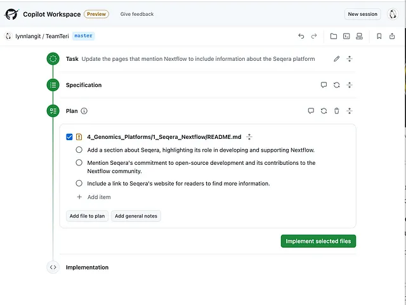
Task: Click the README.md file type icon
Action: (x=79, y=137)
